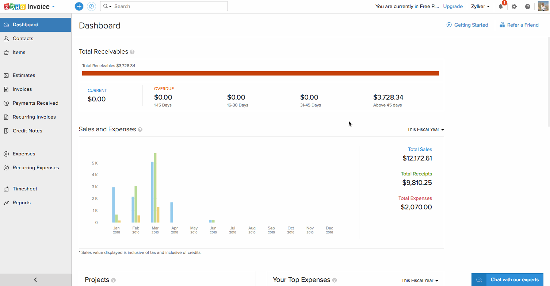This screenshot has width=550, height=286.
Task: Click the Your Top Expenses info icon
Action: click(x=335, y=280)
